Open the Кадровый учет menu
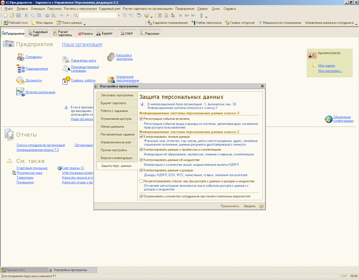 coord(110,9)
